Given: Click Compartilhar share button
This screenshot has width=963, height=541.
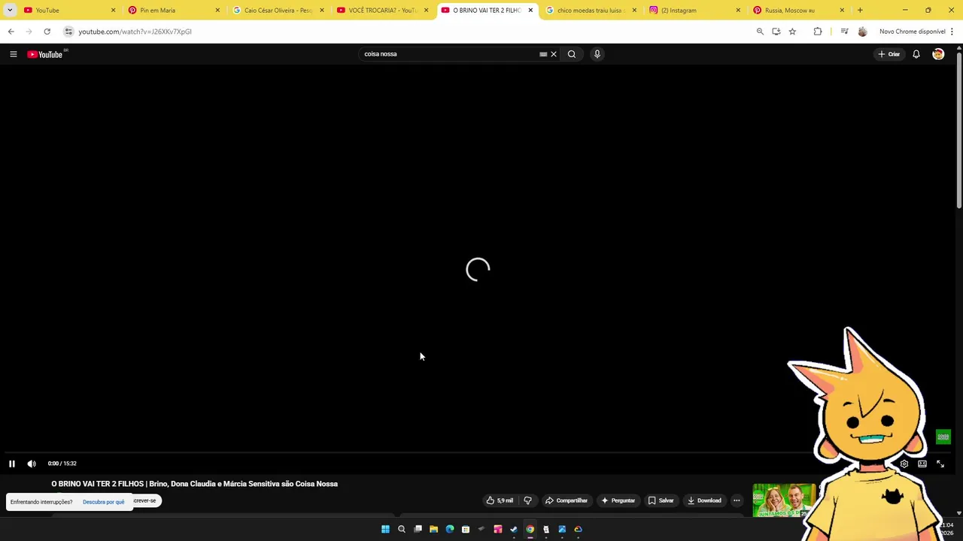Looking at the screenshot, I should pyautogui.click(x=567, y=500).
